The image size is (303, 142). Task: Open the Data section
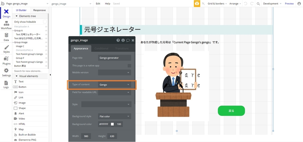pos(6,37)
